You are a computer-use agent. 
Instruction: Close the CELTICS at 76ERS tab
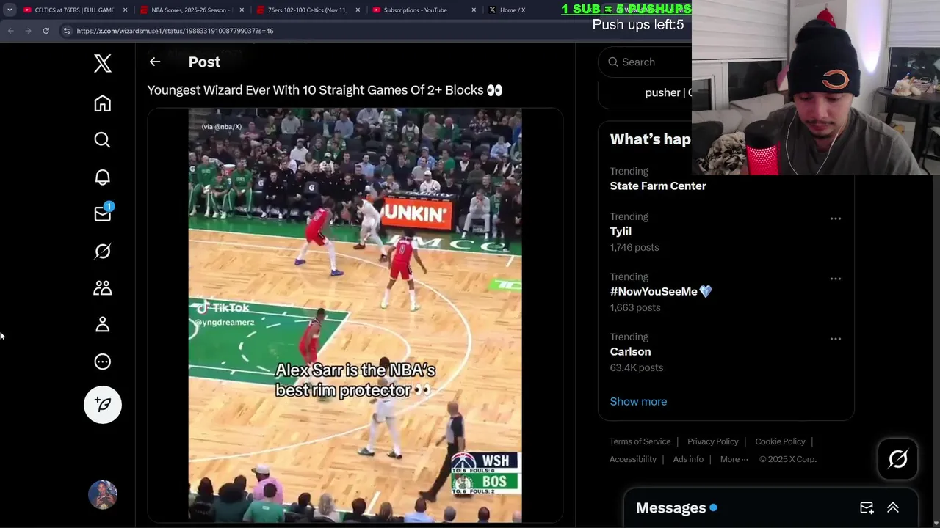click(126, 10)
